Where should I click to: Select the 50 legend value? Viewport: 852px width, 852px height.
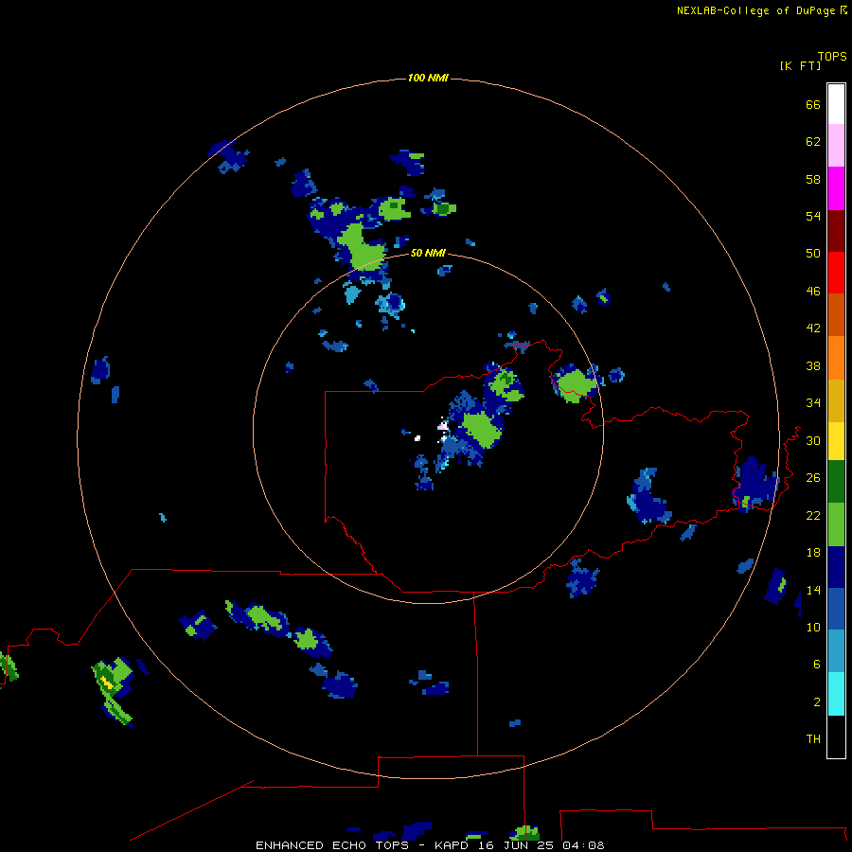(x=813, y=253)
